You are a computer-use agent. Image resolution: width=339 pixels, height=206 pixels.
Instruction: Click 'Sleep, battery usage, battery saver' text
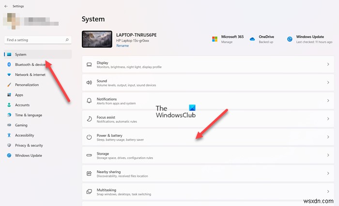tap(120, 140)
